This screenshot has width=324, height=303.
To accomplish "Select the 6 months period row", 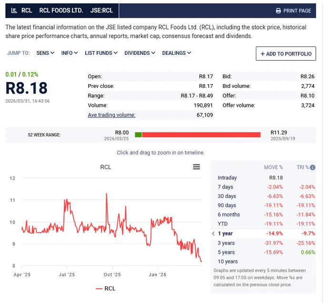I will click(263, 214).
